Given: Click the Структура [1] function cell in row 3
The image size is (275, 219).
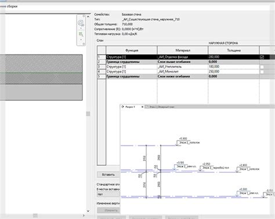Looking at the screenshot, I should tap(132, 67).
